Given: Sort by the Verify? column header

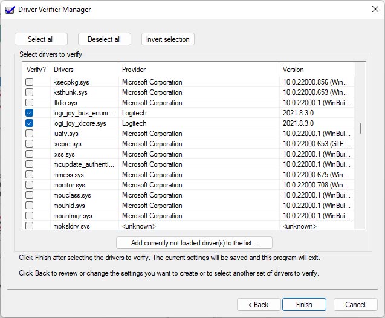Looking at the screenshot, I should 36,70.
